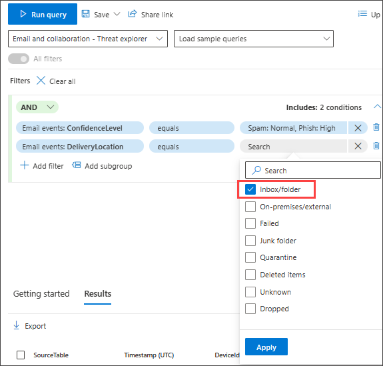
Task: Check the Deleted items checkbox
Action: [250, 275]
